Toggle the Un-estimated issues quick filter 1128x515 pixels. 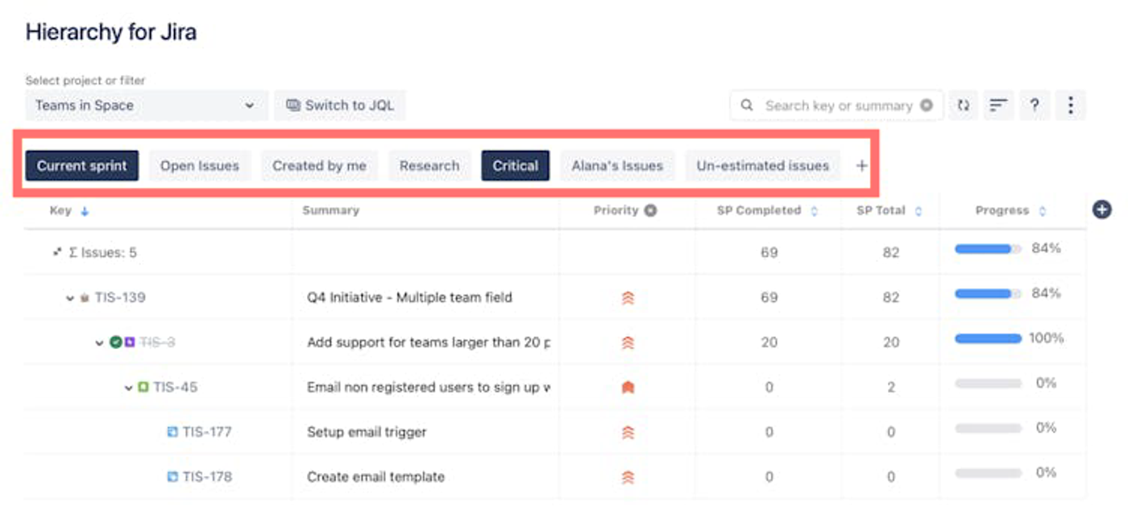click(x=763, y=166)
